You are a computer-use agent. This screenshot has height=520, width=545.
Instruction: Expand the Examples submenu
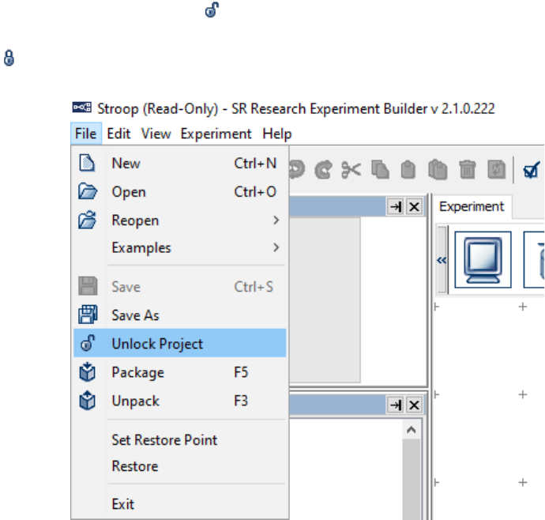coord(180,247)
